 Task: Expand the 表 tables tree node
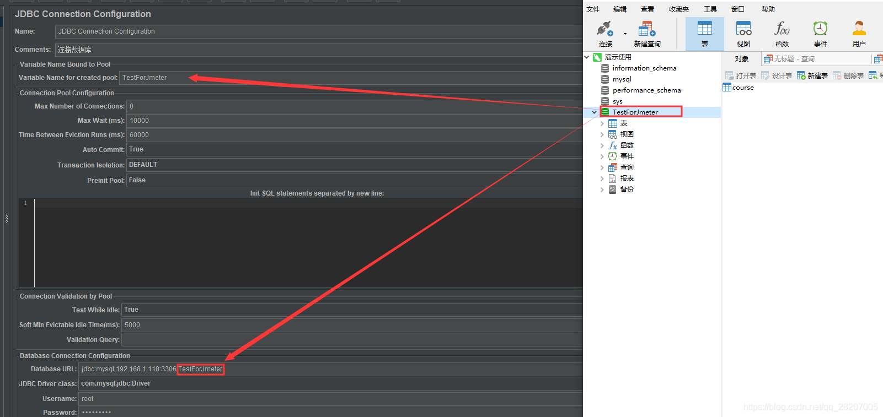click(x=602, y=123)
